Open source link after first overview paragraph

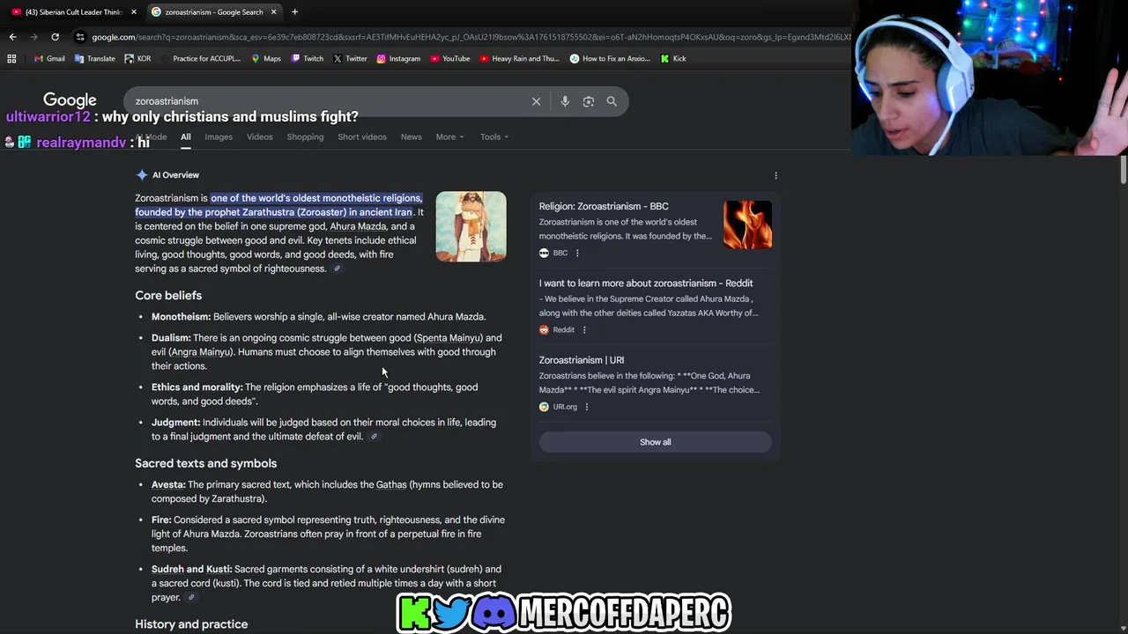click(337, 269)
